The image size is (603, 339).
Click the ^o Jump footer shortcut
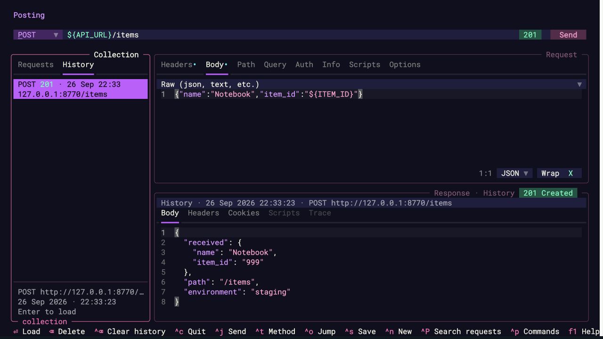(x=320, y=331)
